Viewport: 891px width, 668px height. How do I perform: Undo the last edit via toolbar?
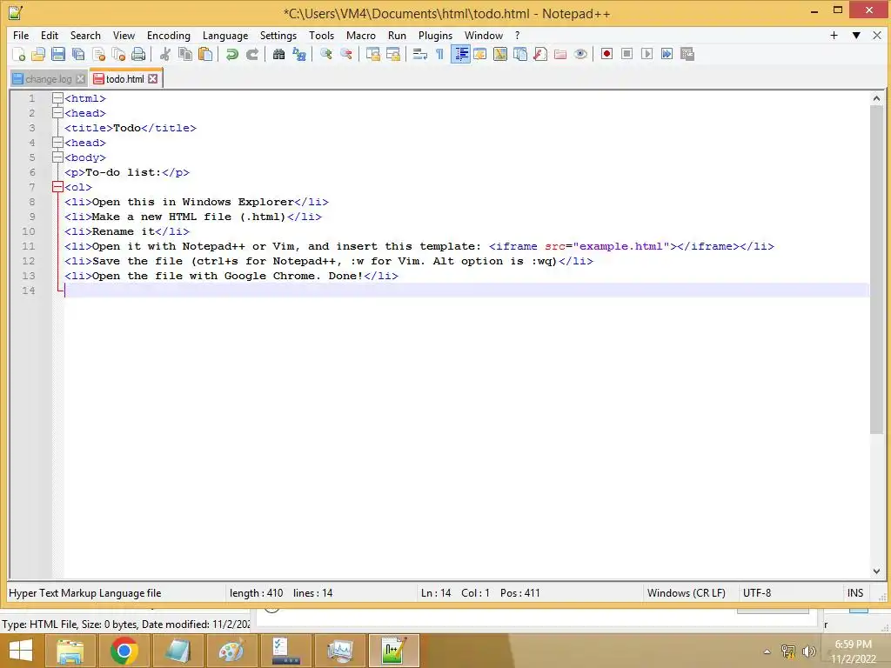231,54
